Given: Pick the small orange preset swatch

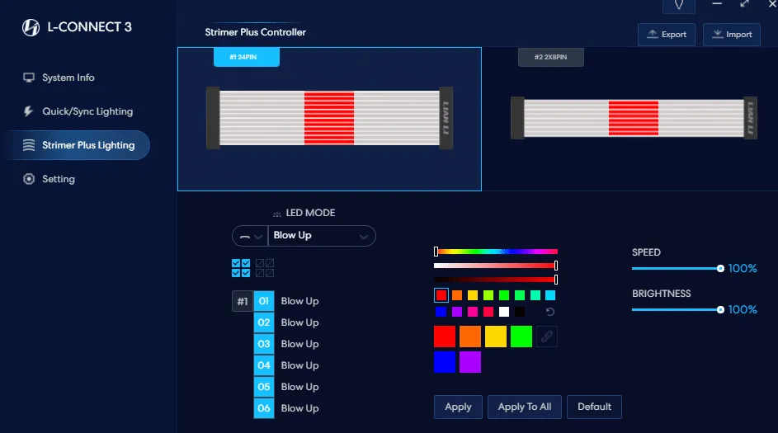Looking at the screenshot, I should tap(457, 295).
